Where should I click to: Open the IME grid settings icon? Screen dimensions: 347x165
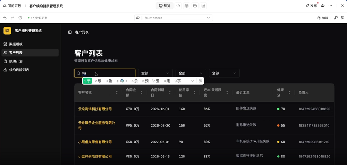[x=200, y=81]
